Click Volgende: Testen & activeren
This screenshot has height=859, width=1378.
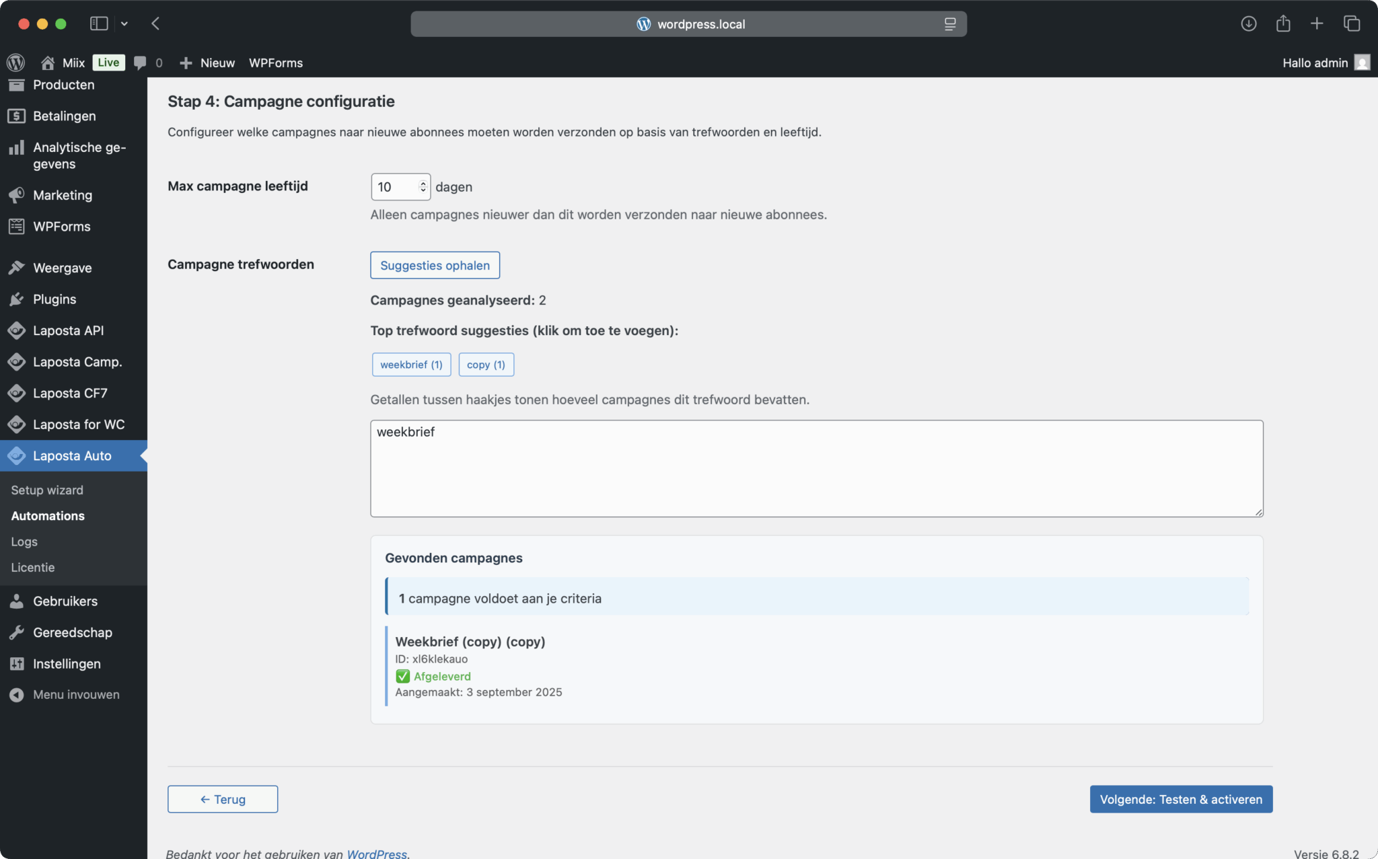[1181, 799]
